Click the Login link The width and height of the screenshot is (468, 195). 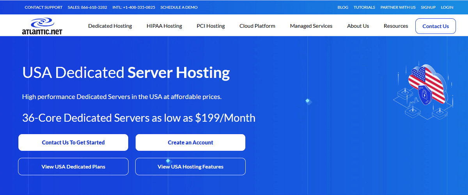click(447, 7)
